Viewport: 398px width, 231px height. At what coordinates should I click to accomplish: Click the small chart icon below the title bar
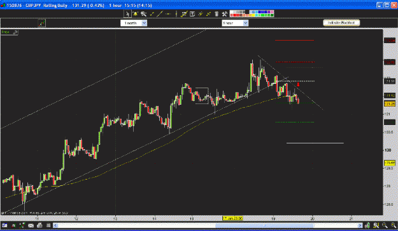pos(41,23)
